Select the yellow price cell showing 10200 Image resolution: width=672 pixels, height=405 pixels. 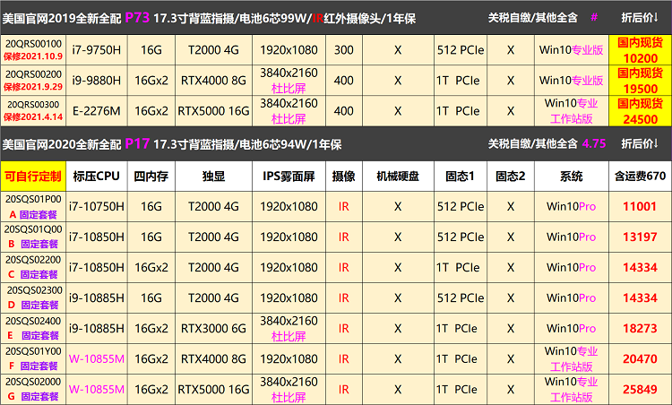click(x=640, y=50)
